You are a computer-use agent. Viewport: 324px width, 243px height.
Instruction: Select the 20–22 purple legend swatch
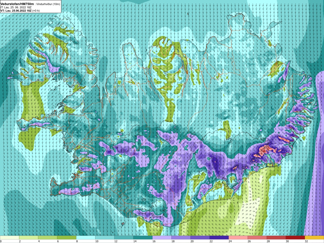point(200,238)
